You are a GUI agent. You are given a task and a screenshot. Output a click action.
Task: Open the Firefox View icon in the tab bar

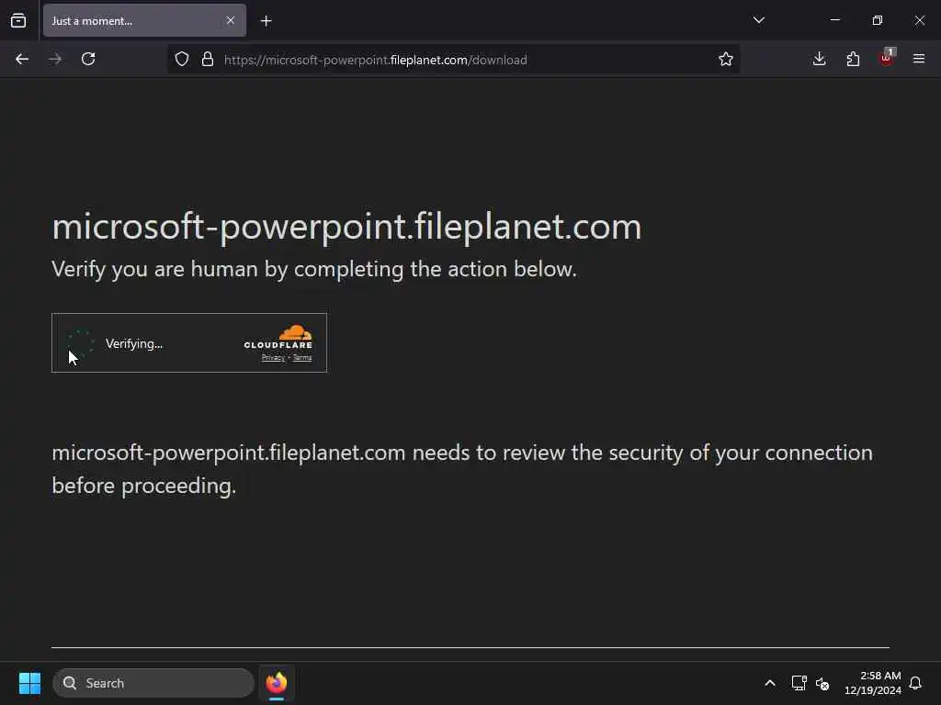click(18, 20)
